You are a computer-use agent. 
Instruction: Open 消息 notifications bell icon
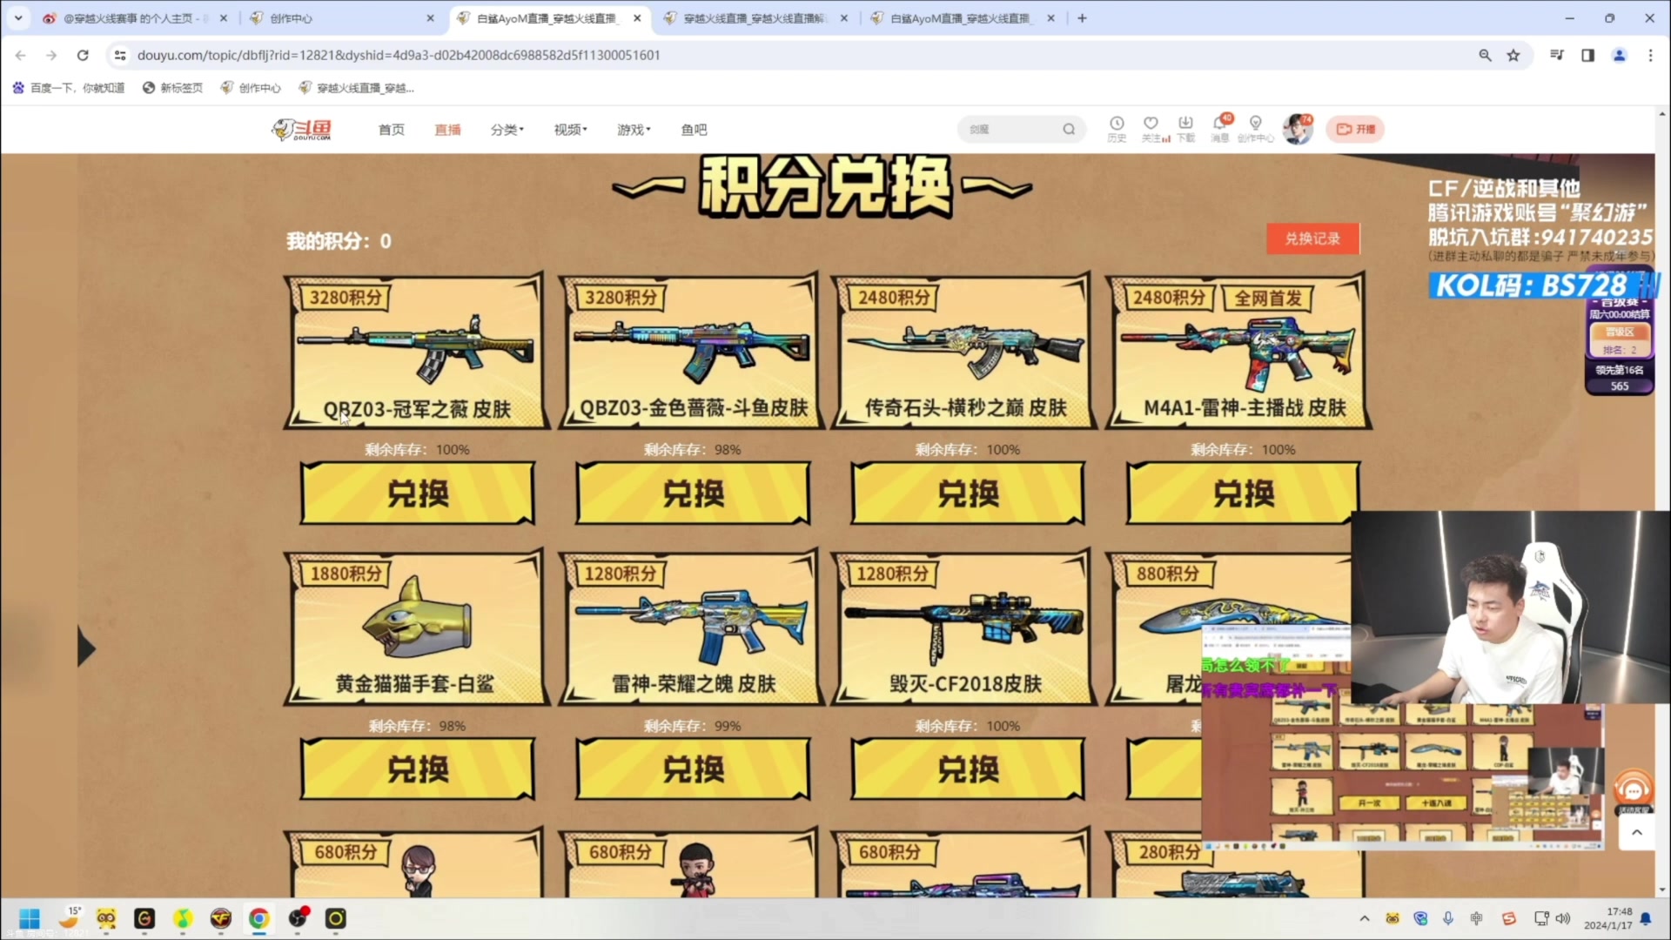pyautogui.click(x=1220, y=124)
